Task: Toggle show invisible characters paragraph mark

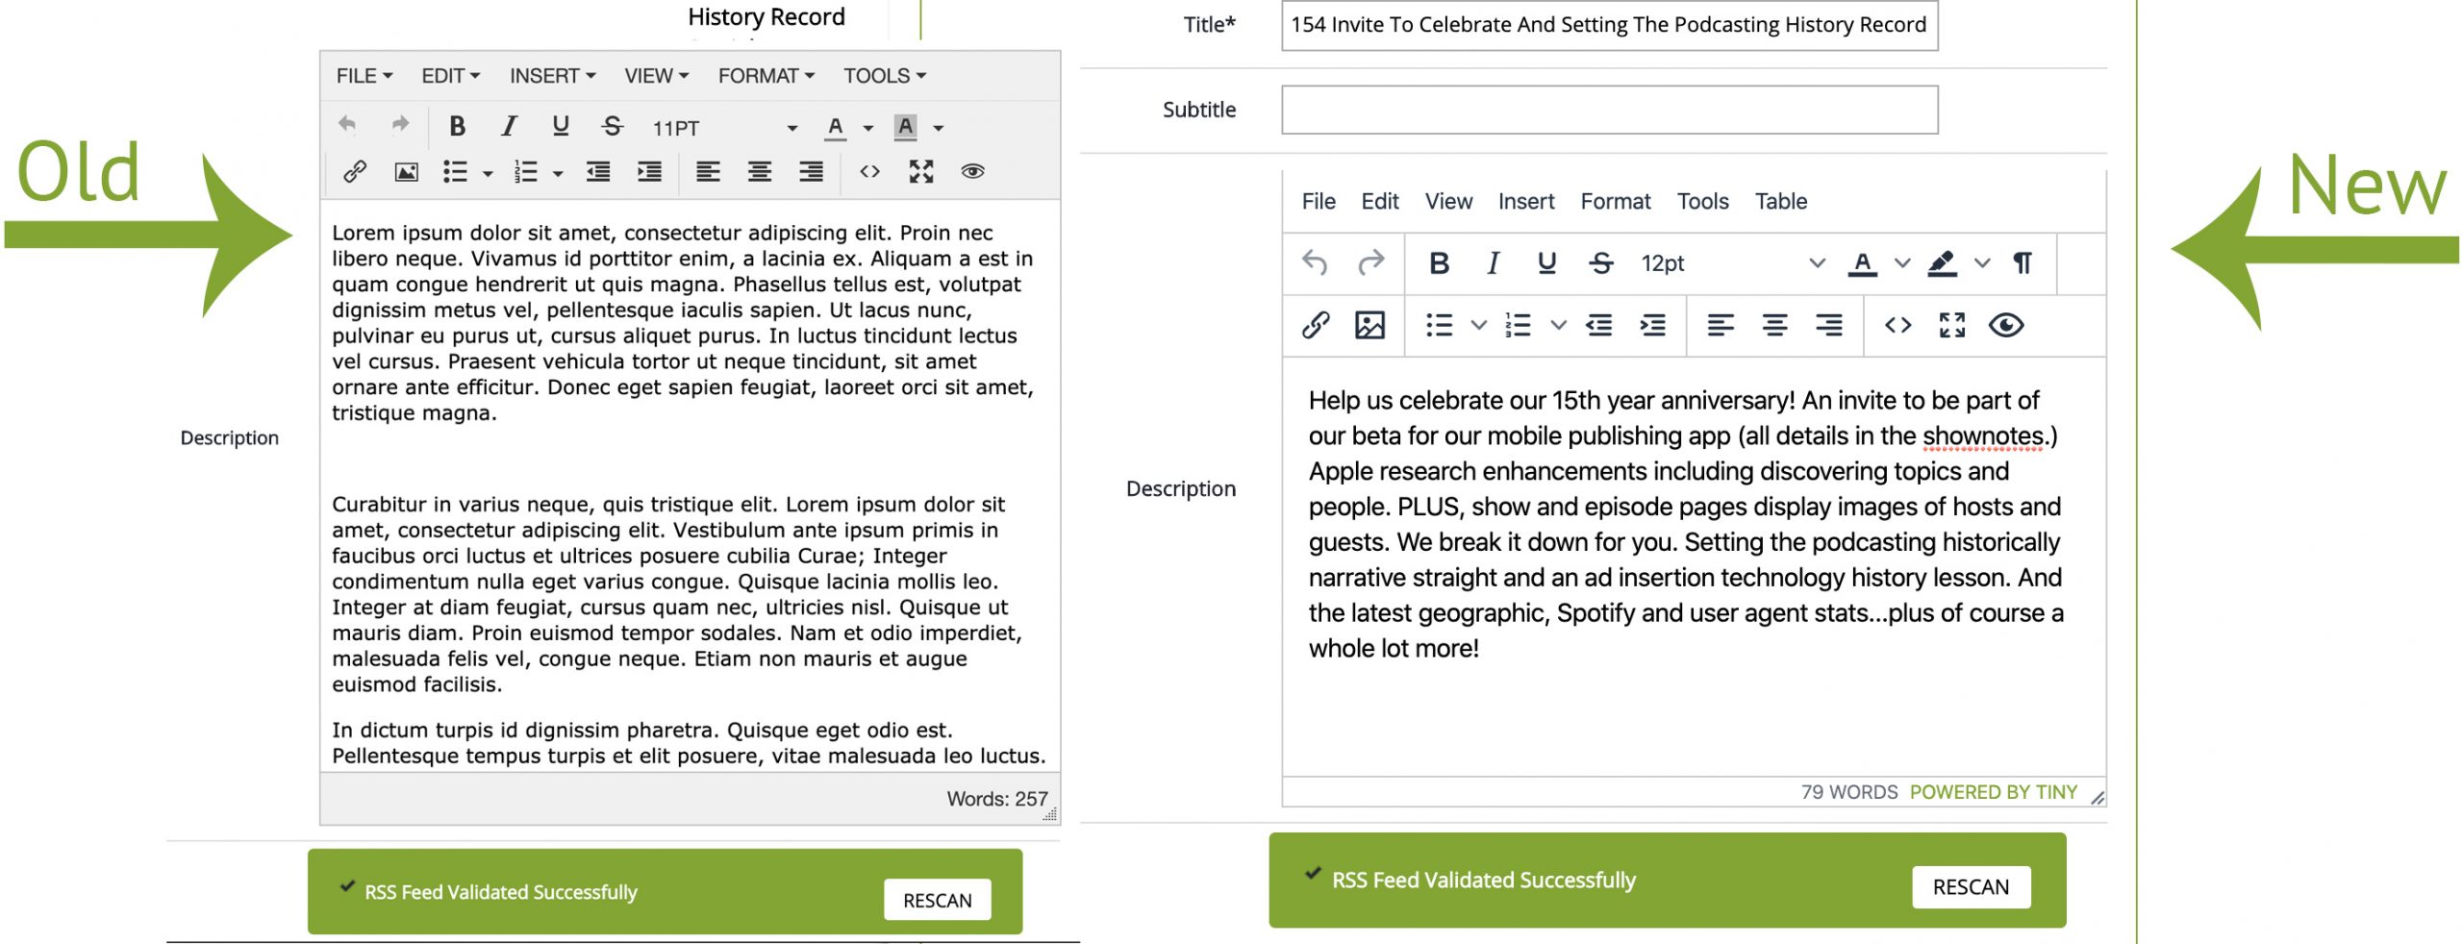Action: click(x=2022, y=263)
